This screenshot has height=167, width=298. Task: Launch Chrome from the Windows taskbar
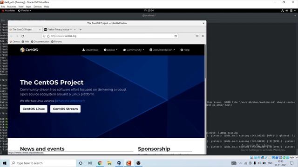[100, 163]
